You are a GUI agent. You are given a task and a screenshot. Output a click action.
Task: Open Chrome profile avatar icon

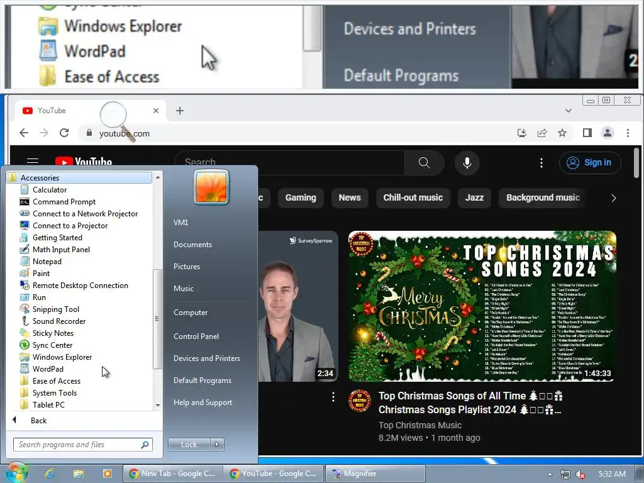pyautogui.click(x=607, y=133)
